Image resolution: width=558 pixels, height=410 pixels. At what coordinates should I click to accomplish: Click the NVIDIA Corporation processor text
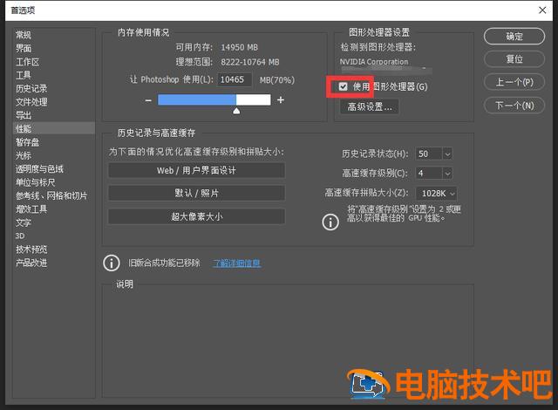tap(374, 62)
